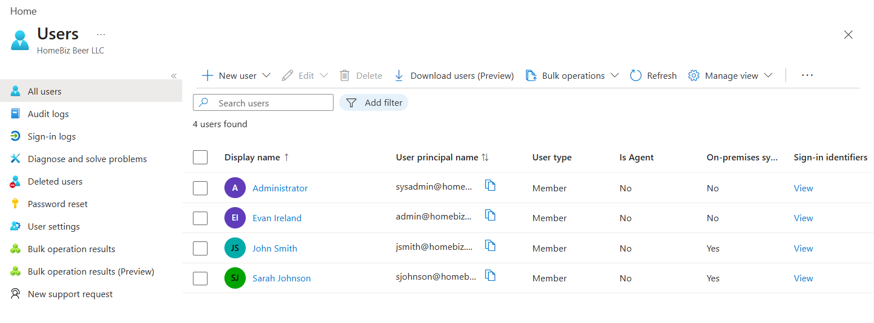Click the Sign-in logs arrow icon

[16, 136]
